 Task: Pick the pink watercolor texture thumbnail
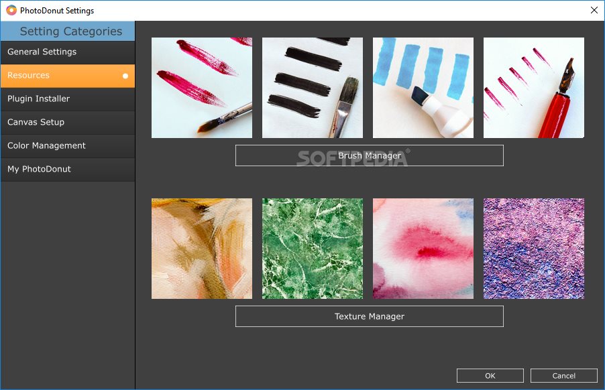pyautogui.click(x=423, y=249)
